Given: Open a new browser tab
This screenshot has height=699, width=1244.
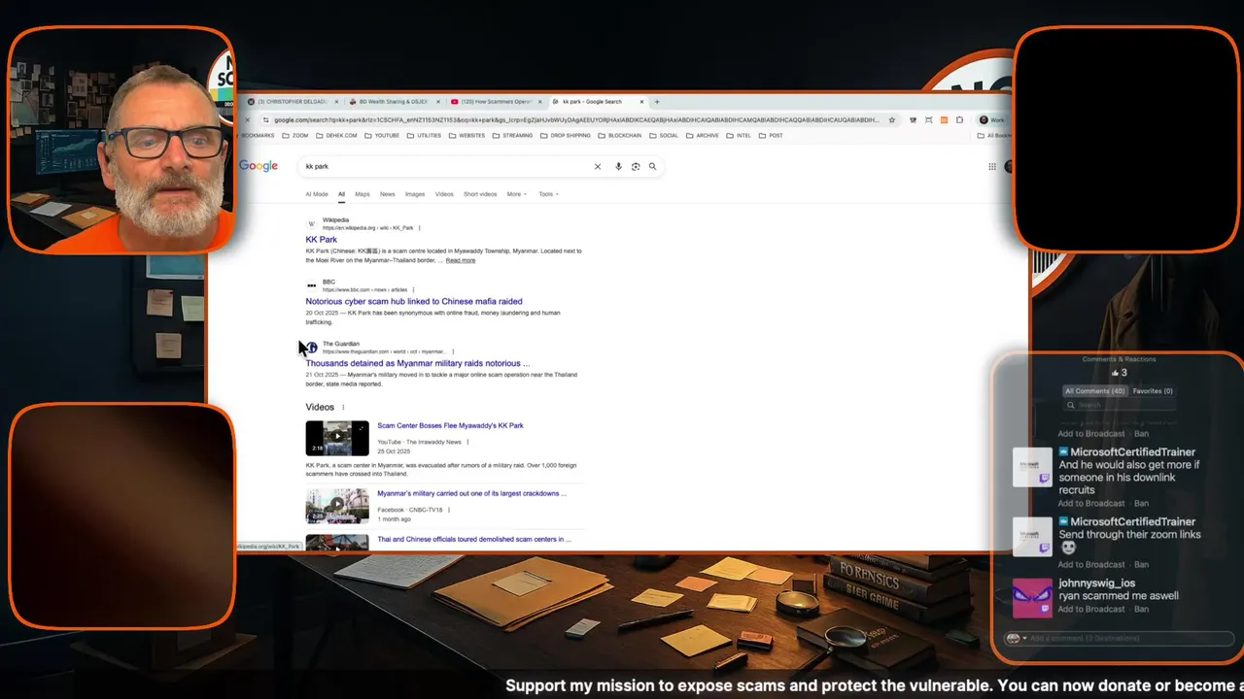Looking at the screenshot, I should click(657, 101).
